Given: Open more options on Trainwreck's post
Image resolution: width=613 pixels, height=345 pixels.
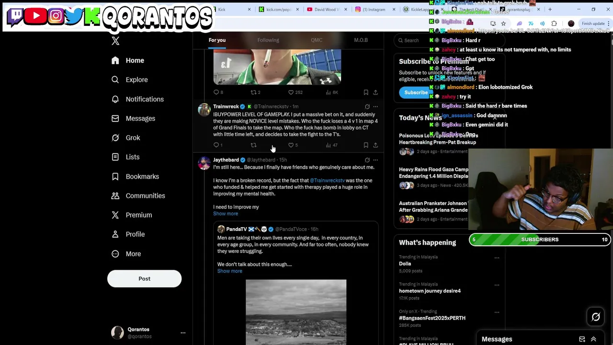Looking at the screenshot, I should [x=375, y=106].
